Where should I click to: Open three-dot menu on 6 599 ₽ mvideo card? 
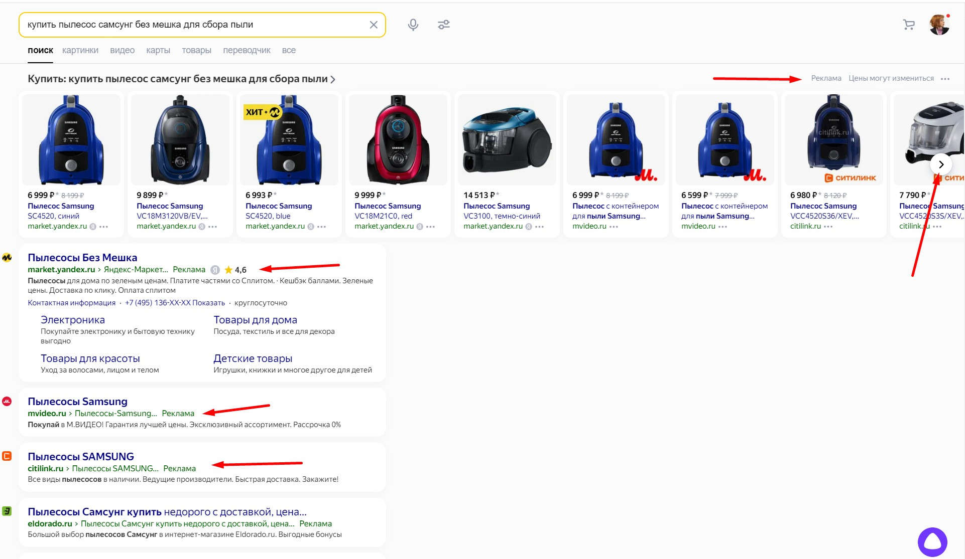click(x=722, y=227)
